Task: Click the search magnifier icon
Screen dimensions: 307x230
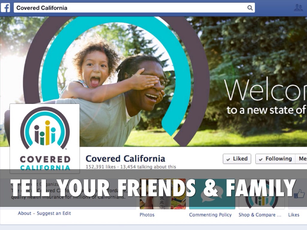Action: point(250,8)
